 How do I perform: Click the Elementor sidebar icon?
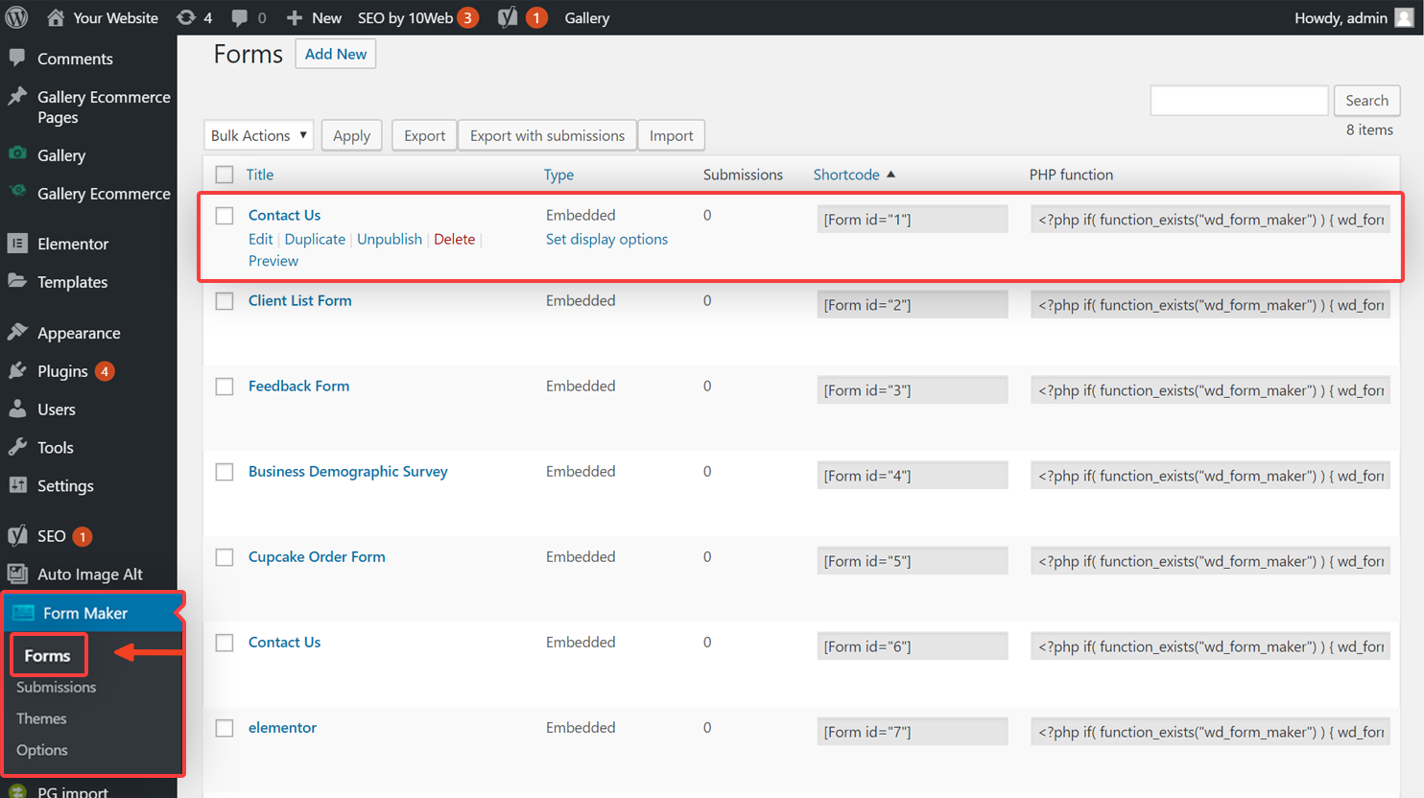(x=17, y=243)
